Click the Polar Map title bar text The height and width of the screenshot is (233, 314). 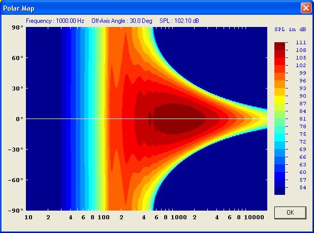pyautogui.click(x=19, y=9)
